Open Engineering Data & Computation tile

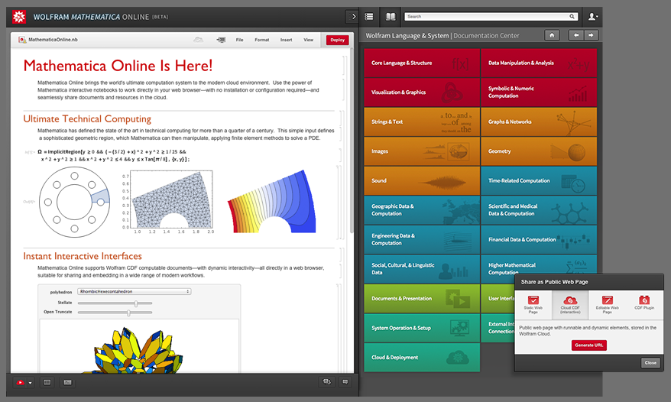(422, 240)
